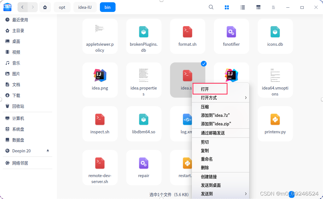
Task: Open the home directory breadcrumb icon
Action: tap(45, 7)
